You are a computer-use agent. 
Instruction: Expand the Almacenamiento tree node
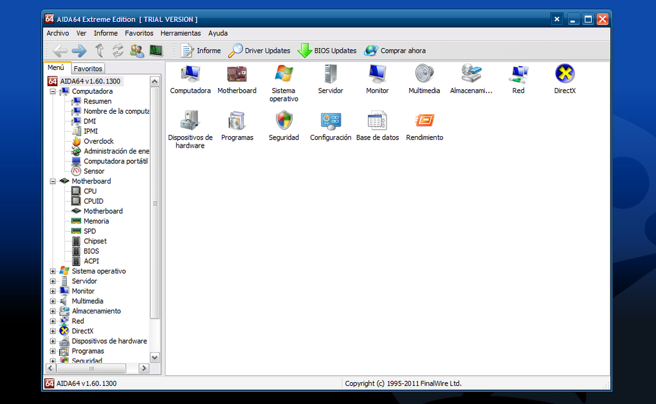click(53, 312)
